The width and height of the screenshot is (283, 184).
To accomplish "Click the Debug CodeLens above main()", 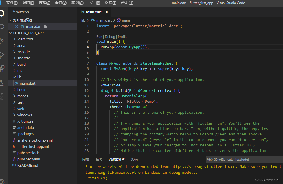I will click(110, 37).
